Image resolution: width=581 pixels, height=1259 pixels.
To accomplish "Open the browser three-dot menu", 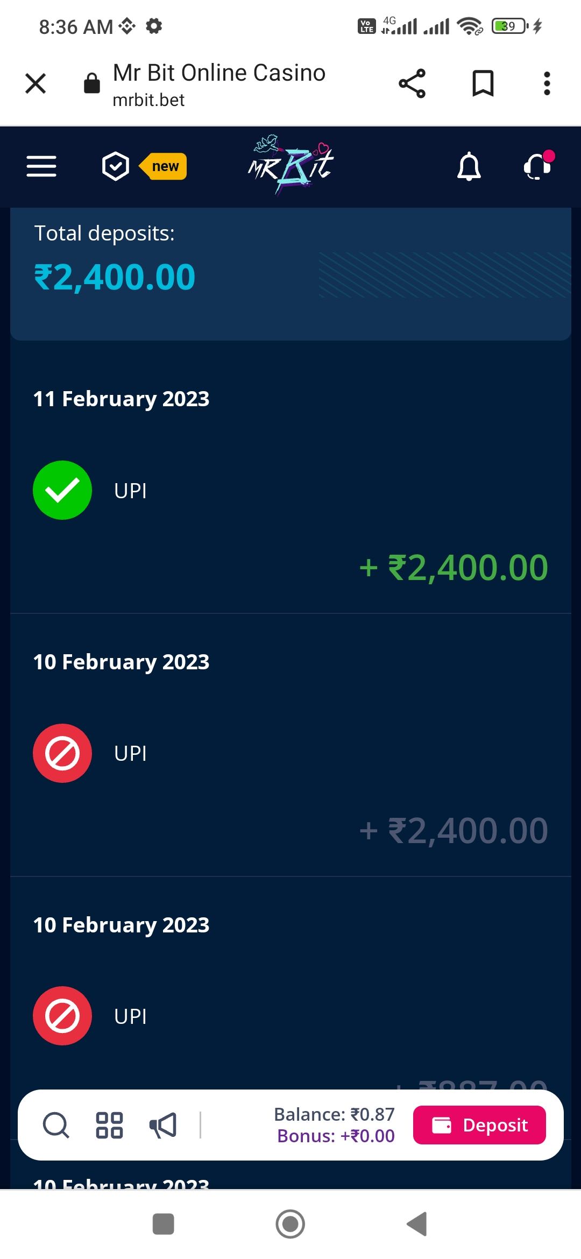I will pyautogui.click(x=547, y=84).
